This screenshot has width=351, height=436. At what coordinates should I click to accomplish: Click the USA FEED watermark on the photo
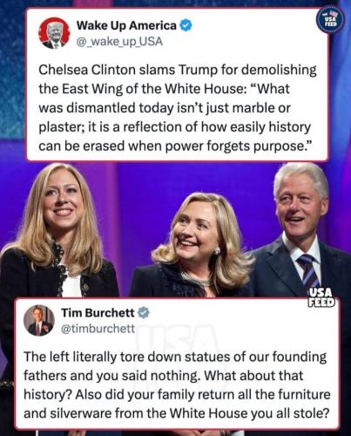[321, 297]
